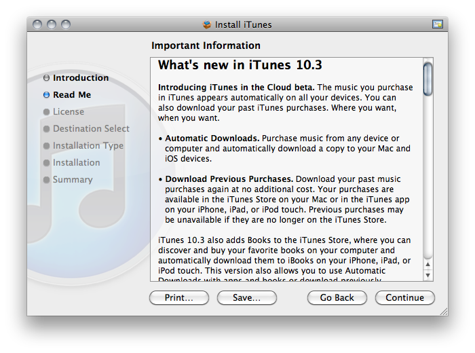475x353 pixels.
Task: Click the "Automatic Downloads." bold text
Action: (x=212, y=138)
